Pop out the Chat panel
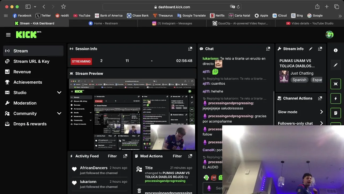Image resolution: width=344 pixels, height=194 pixels. [x=268, y=49]
